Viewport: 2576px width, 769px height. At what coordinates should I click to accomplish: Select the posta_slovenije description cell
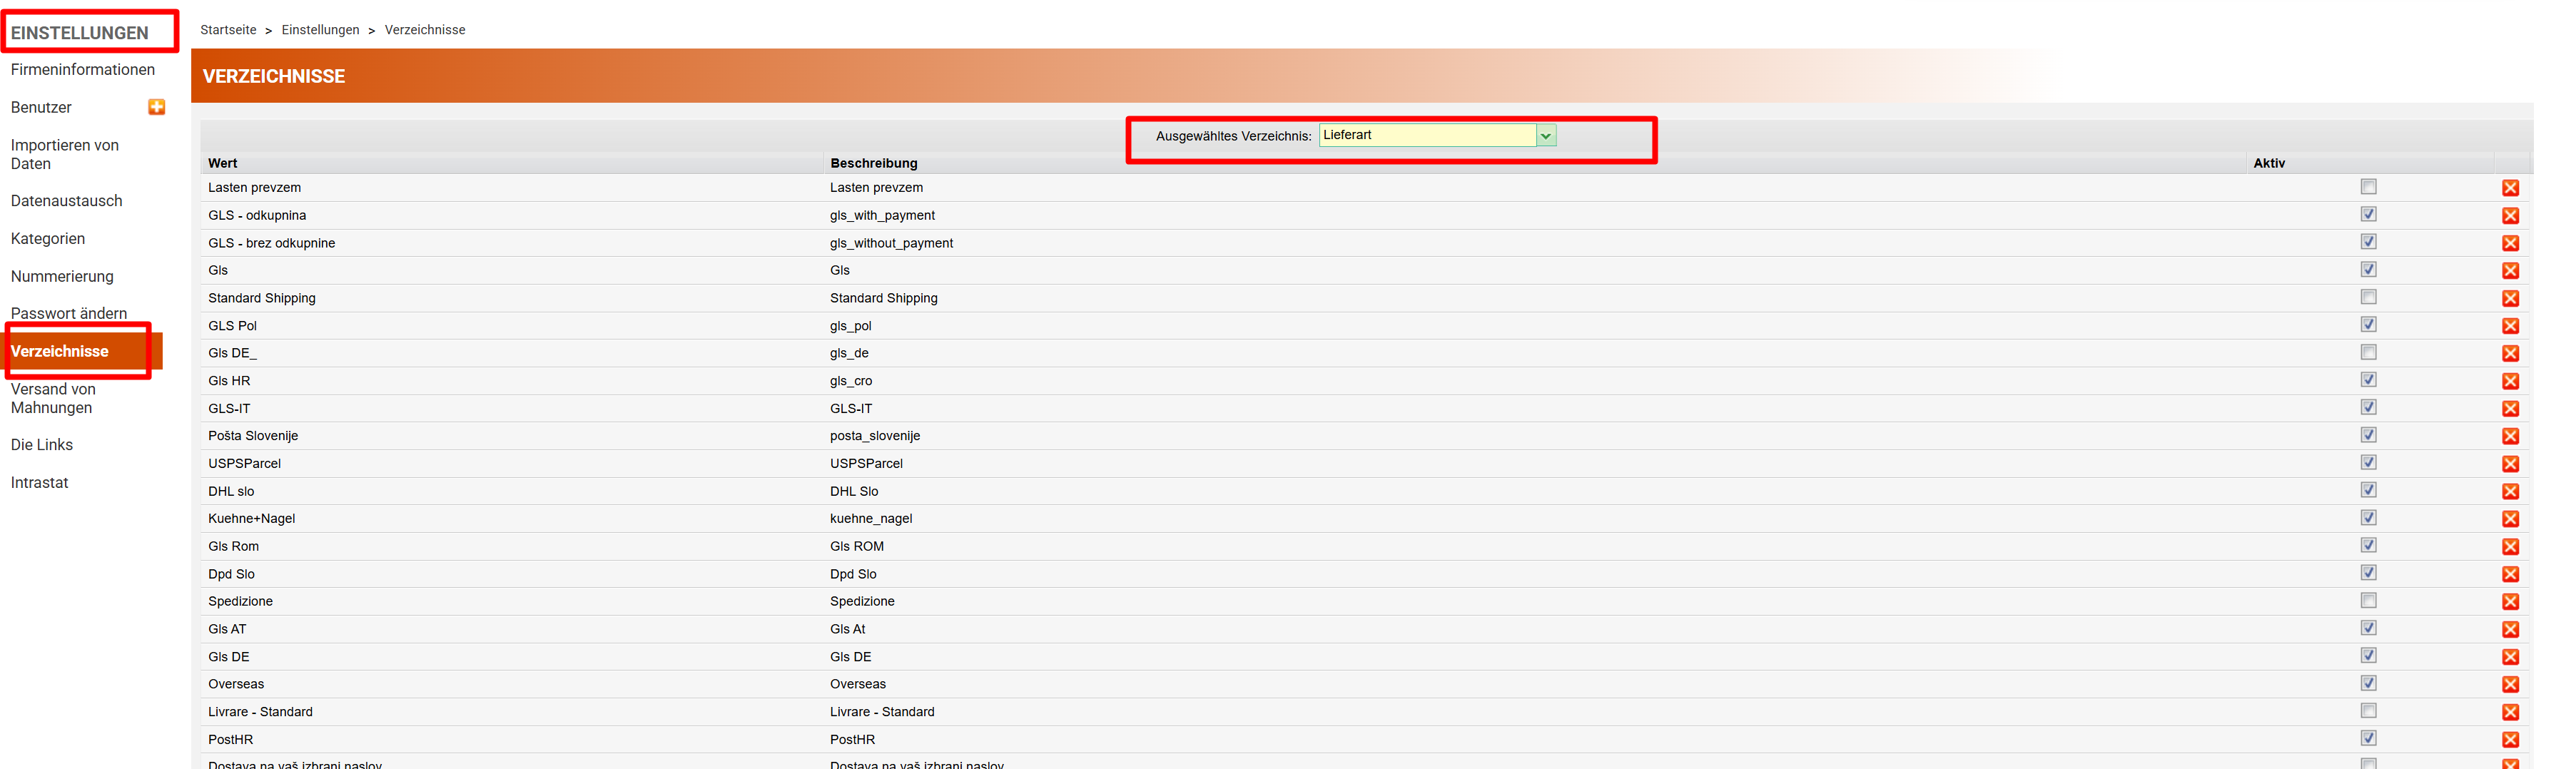(x=875, y=436)
